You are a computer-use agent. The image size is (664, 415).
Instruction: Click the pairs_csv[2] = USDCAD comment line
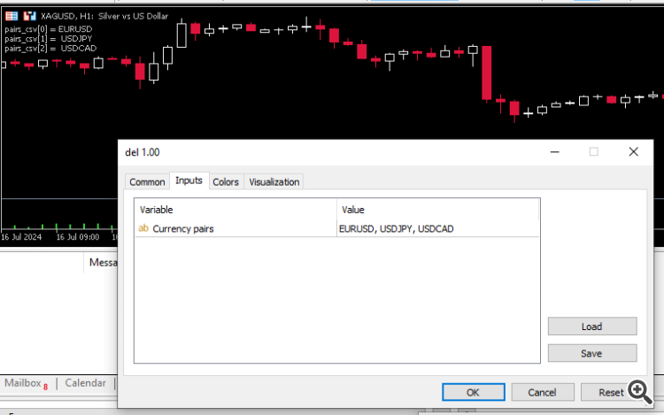50,49
